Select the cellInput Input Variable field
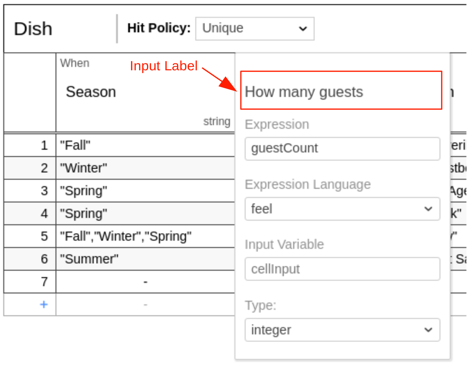 coord(342,269)
